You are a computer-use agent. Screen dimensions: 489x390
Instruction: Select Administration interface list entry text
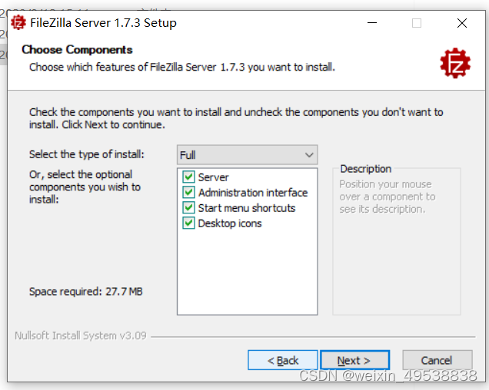[x=253, y=193]
